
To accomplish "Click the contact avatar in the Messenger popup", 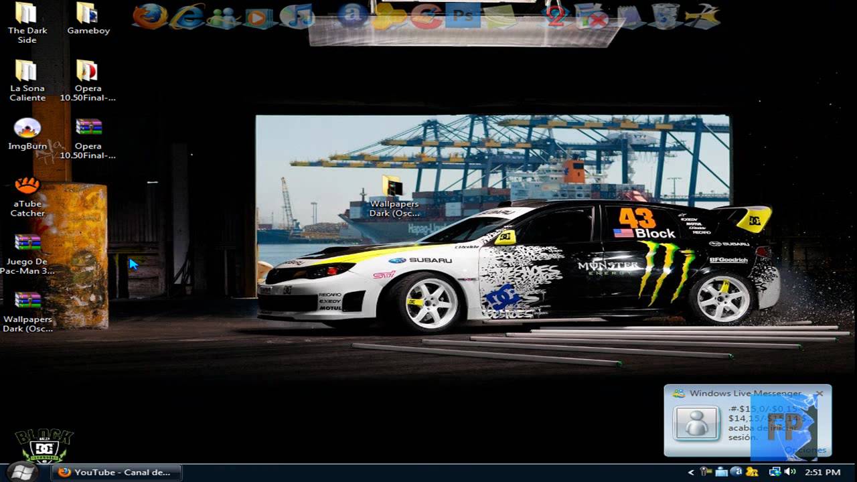I will (696, 424).
